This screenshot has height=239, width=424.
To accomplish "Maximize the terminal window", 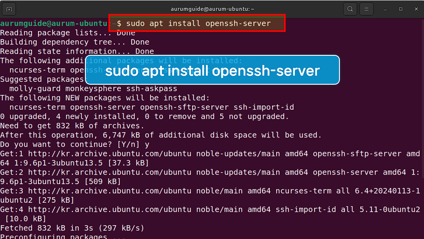I will click(401, 9).
